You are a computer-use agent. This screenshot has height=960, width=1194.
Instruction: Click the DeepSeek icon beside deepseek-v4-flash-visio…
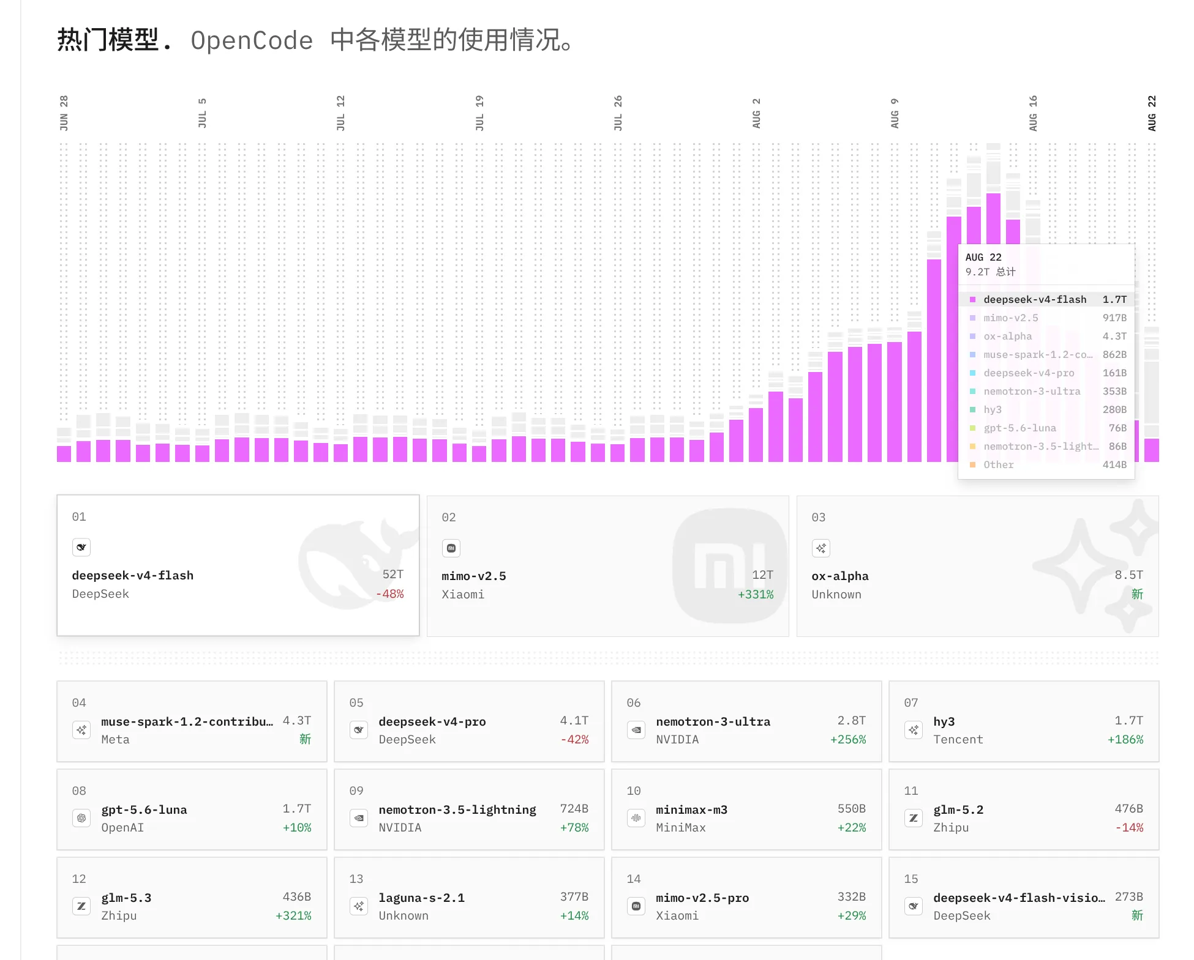click(914, 906)
